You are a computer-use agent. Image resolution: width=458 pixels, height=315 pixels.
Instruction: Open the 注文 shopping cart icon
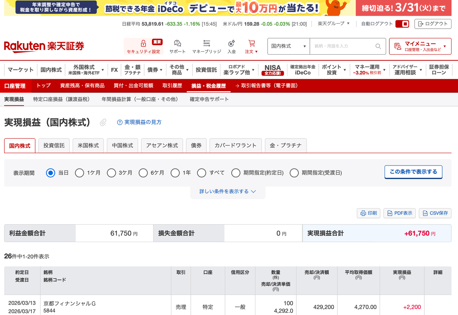click(x=251, y=42)
